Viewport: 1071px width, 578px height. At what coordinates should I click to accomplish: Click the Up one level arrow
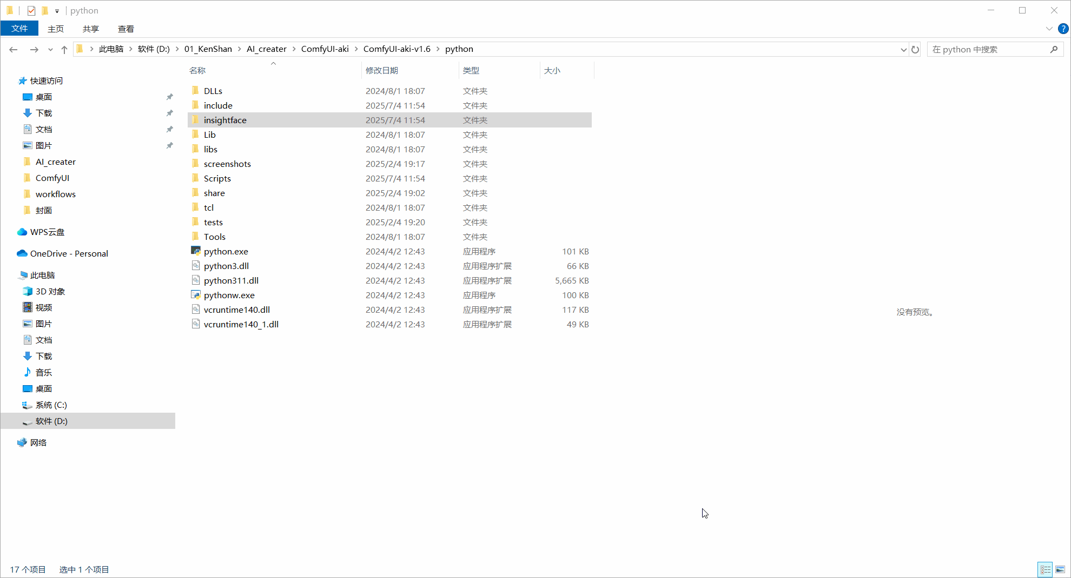tap(64, 50)
